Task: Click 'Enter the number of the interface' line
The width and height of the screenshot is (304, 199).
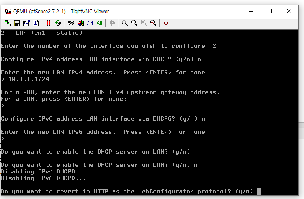Action: (x=108, y=46)
